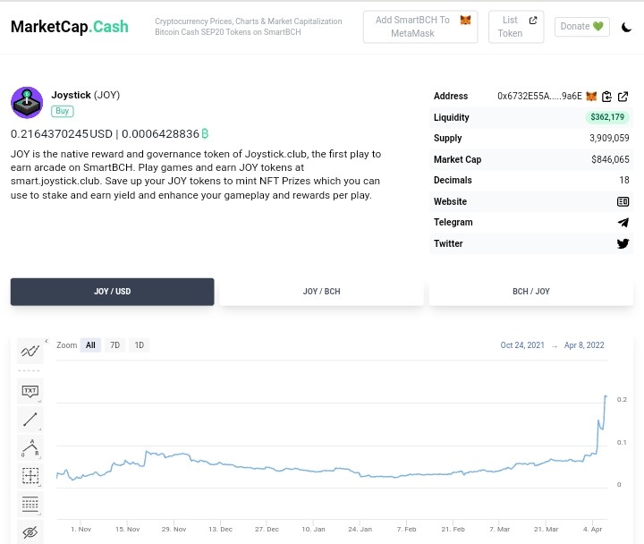Switch to the JOY / BCH tab
Image resolution: width=644 pixels, height=544 pixels.
click(x=322, y=292)
